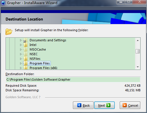Minimize the InstallAware Wizard window
Screen dimensions: 147x113
tap(121, 2)
